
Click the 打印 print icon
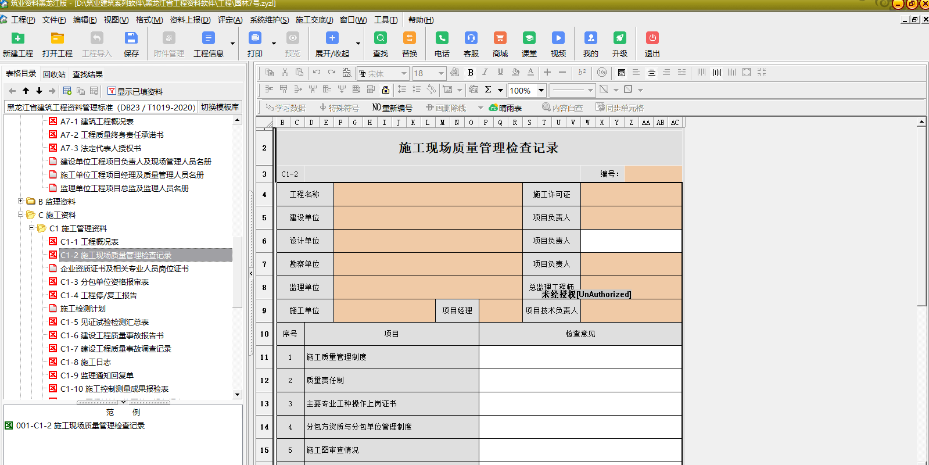click(255, 39)
